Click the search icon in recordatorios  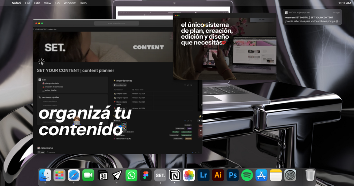[x=191, y=85]
